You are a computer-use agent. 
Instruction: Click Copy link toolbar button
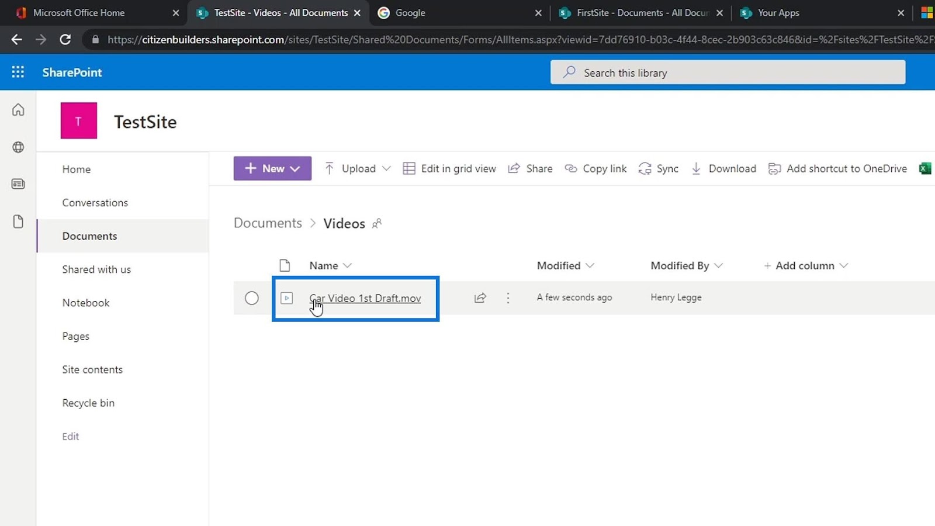click(x=595, y=168)
